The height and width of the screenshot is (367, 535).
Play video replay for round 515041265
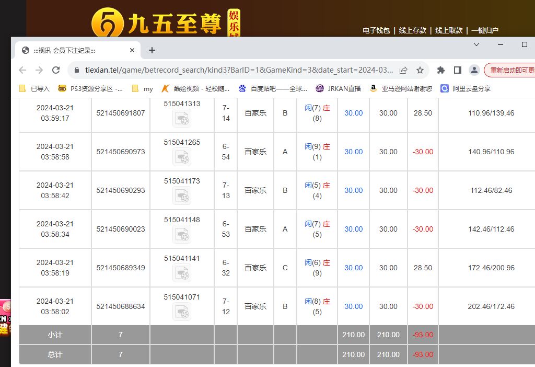pyautogui.click(x=182, y=157)
